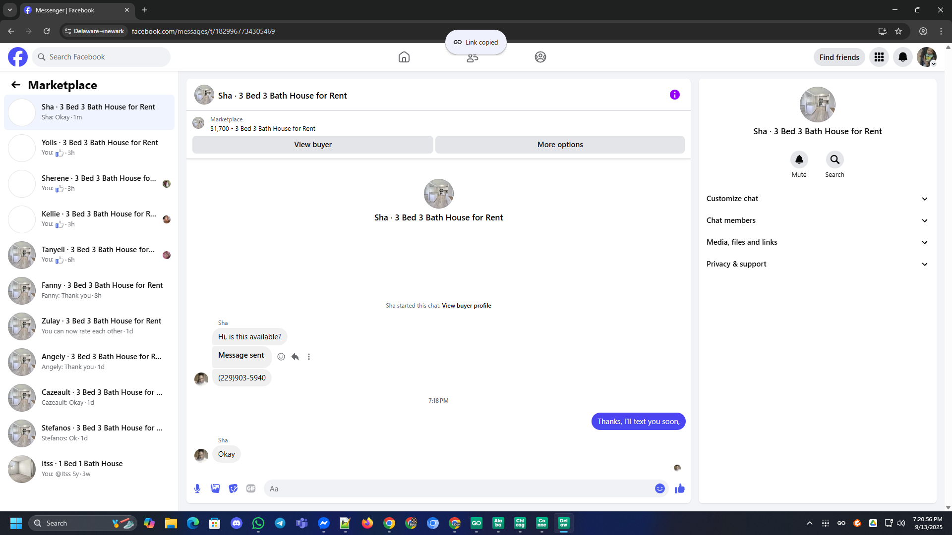Open the sticker picker icon

[233, 488]
